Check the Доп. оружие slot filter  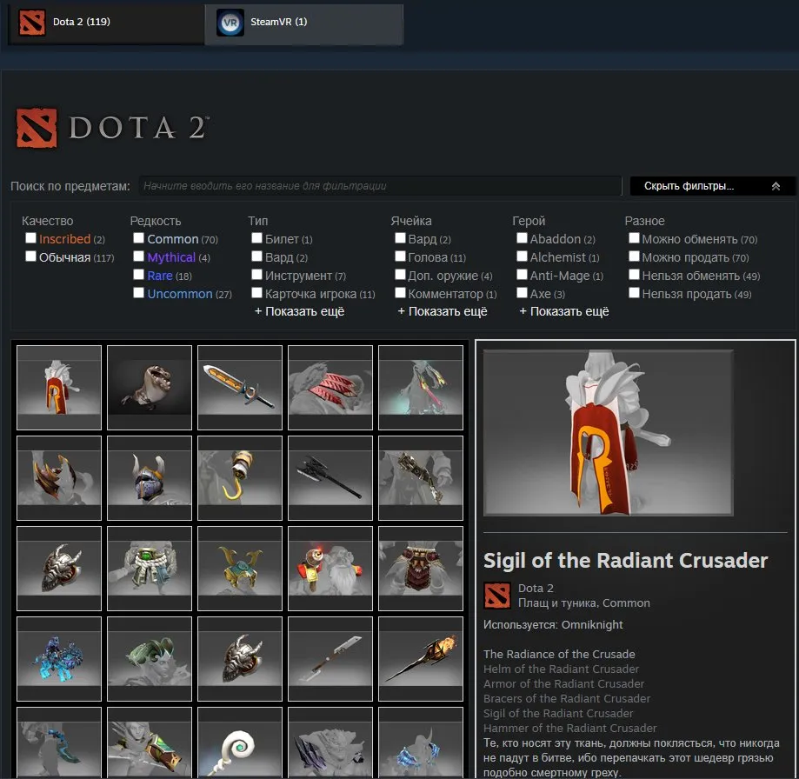400,275
